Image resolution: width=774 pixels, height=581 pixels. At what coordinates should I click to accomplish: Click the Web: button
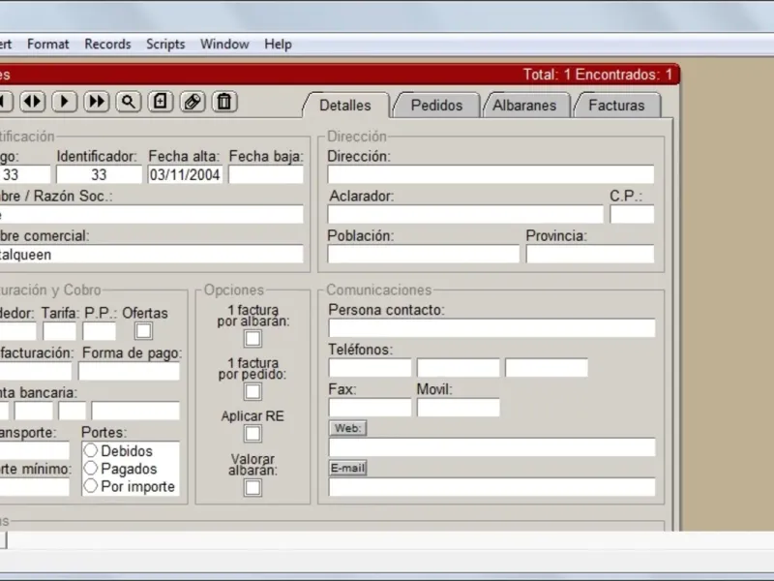[348, 428]
